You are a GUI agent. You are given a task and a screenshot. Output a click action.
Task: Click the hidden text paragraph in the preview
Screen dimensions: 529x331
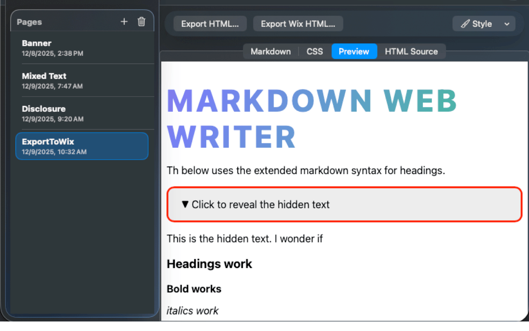245,239
